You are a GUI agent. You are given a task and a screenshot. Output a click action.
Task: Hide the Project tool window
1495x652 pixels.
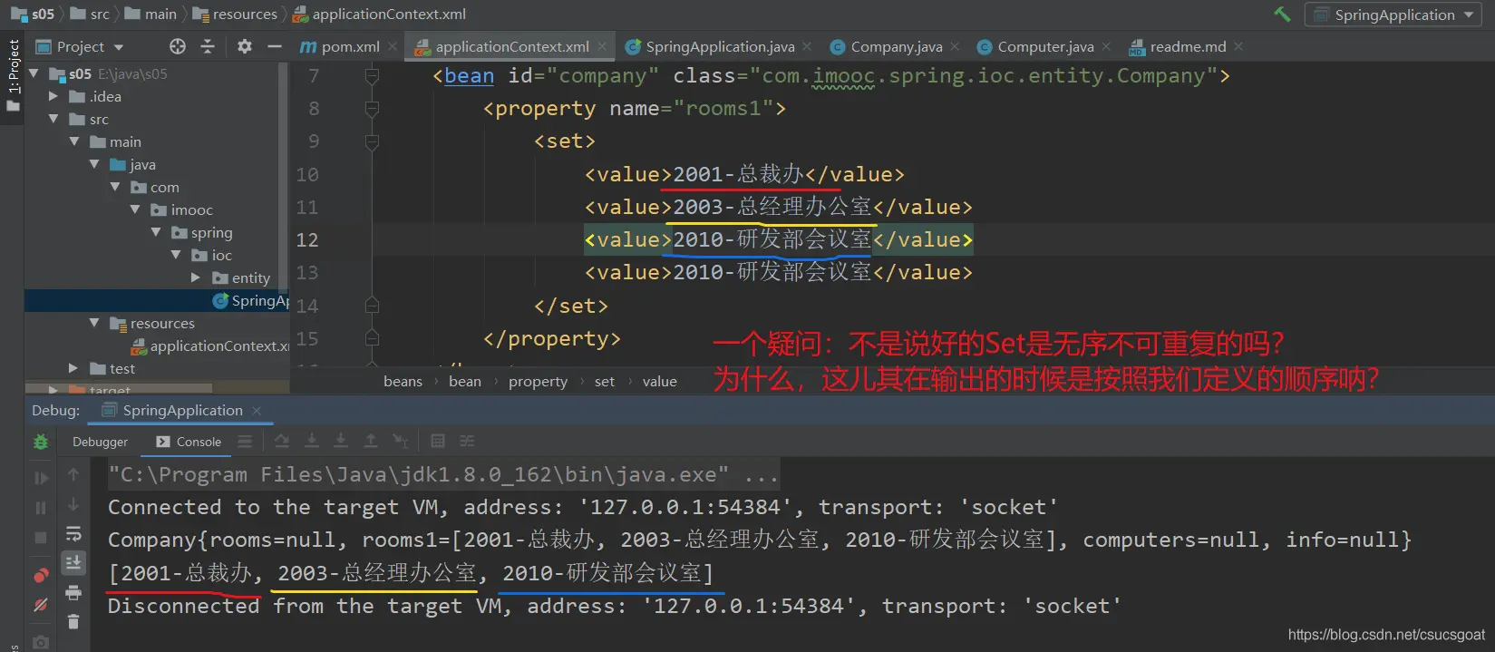[x=275, y=46]
